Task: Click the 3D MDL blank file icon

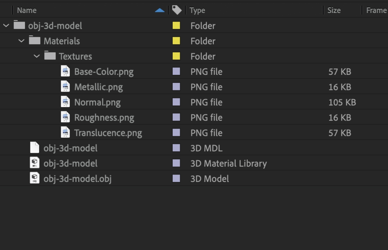Action: coord(35,148)
